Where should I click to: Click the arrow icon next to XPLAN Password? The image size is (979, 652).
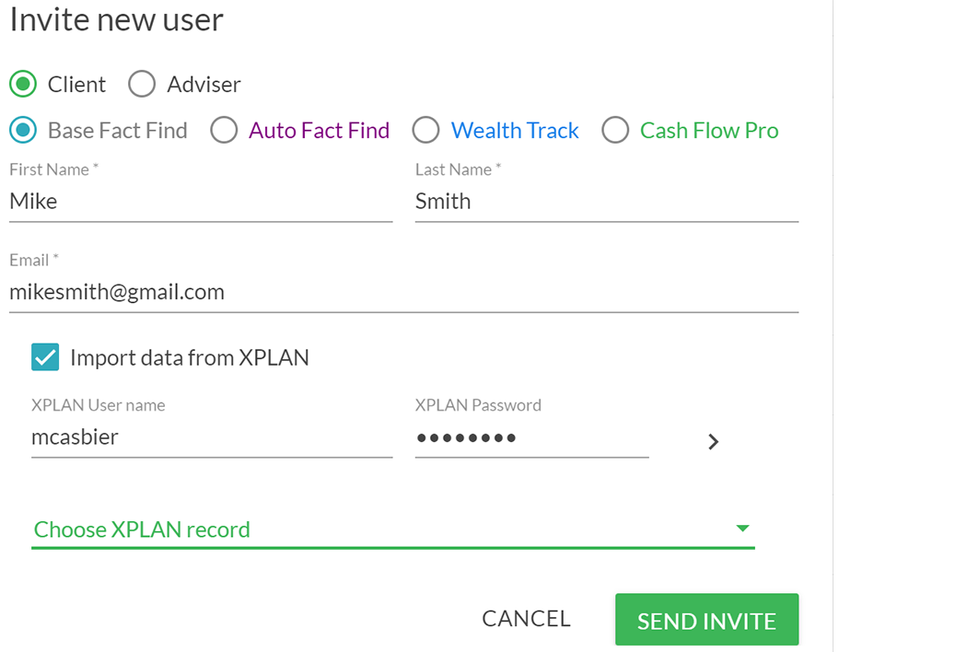[713, 441]
